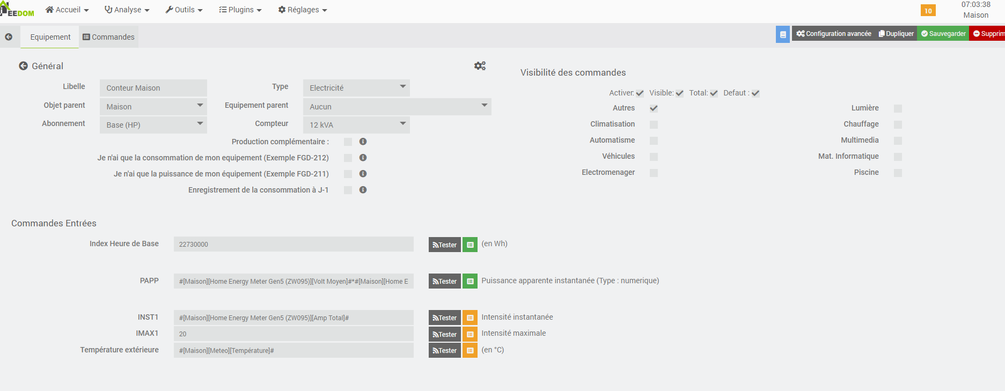Click green list icon beside PAPP
The width and height of the screenshot is (1005, 391).
pos(470,281)
